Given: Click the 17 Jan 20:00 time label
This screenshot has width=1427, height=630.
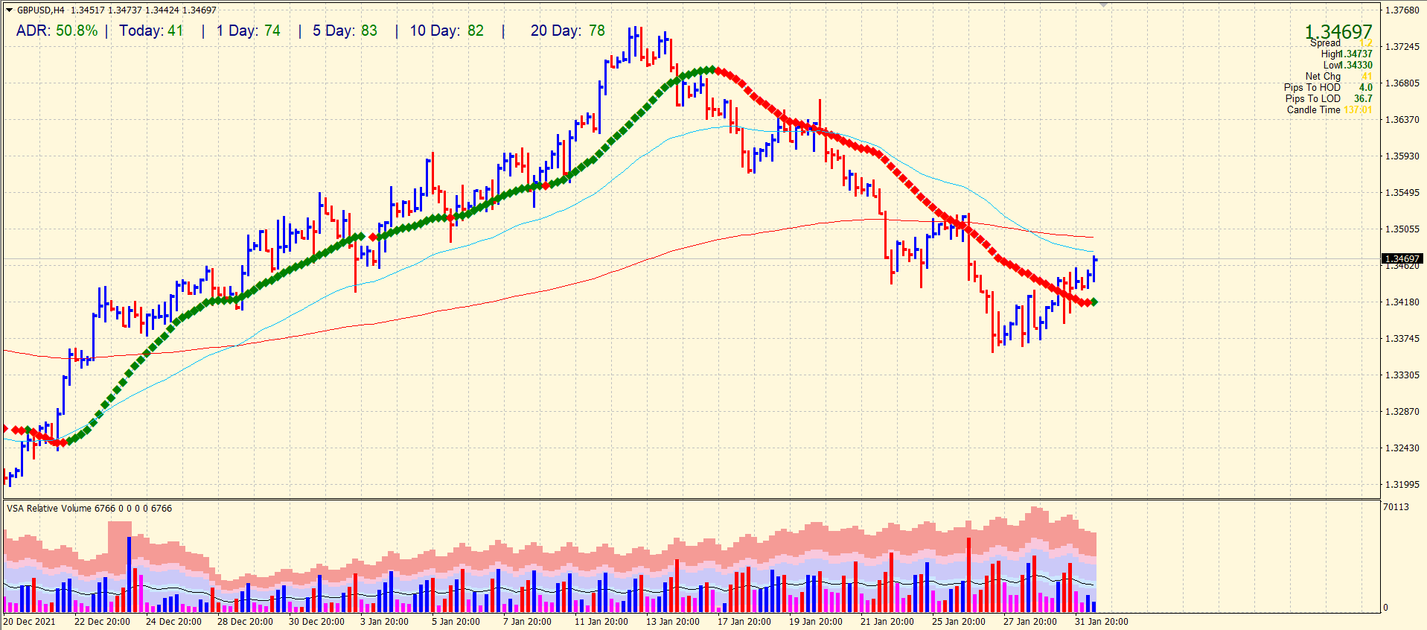Looking at the screenshot, I should pyautogui.click(x=744, y=621).
